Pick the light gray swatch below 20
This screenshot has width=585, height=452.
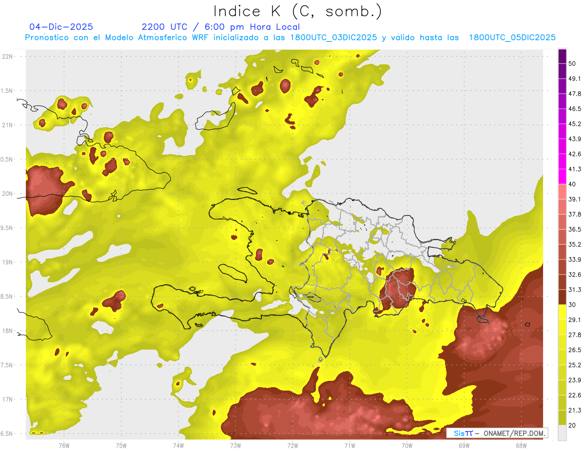coord(562,433)
